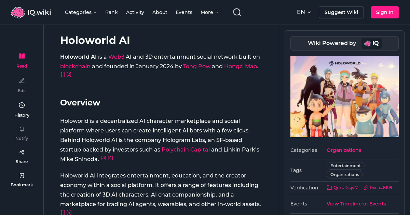This screenshot has width=410, height=215.
Task: Click the Edit pencil icon
Action: click(x=22, y=81)
